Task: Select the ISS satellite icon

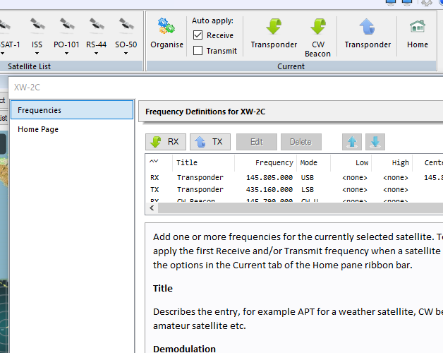Action: [37, 24]
